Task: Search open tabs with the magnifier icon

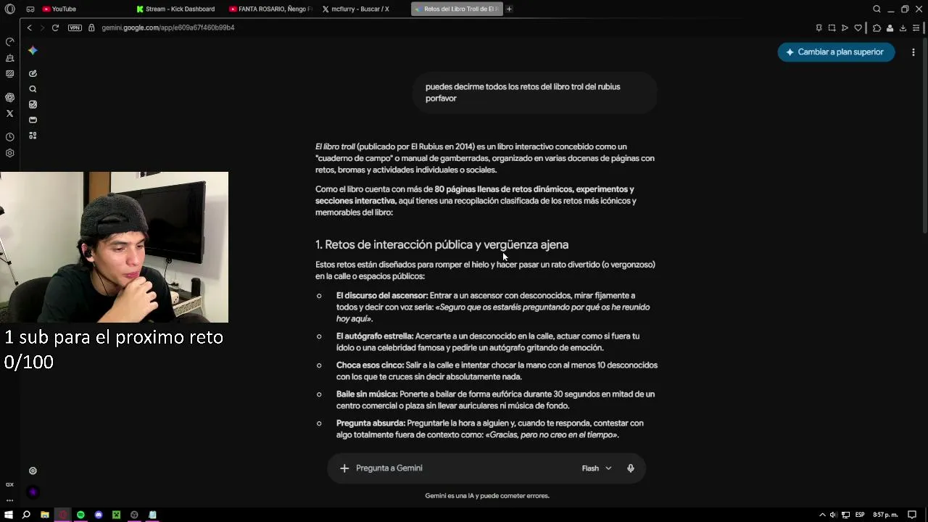Action: (x=877, y=9)
